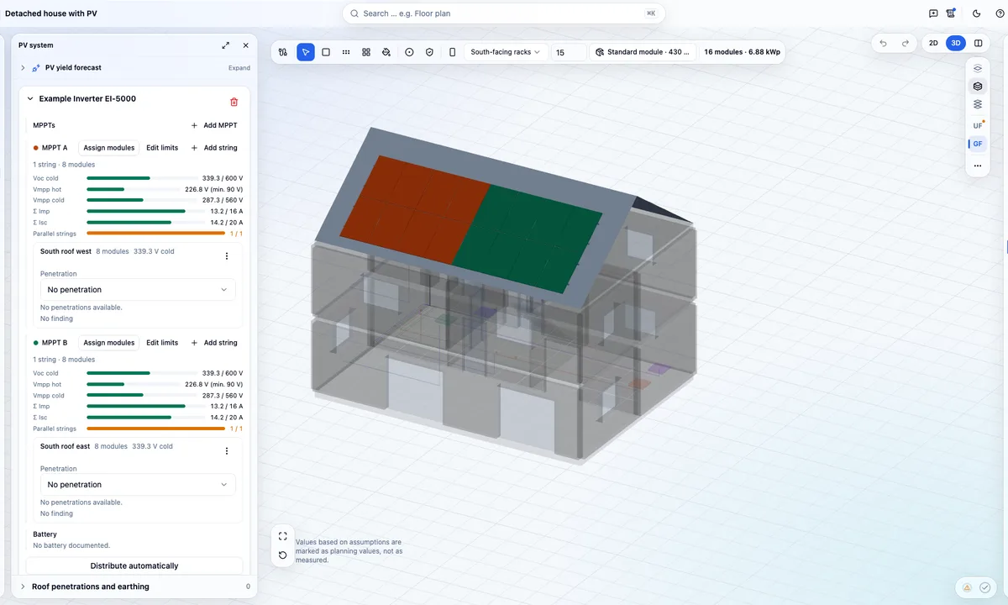Select the four-squares grid tool
The image size is (1008, 605).
[x=366, y=52]
